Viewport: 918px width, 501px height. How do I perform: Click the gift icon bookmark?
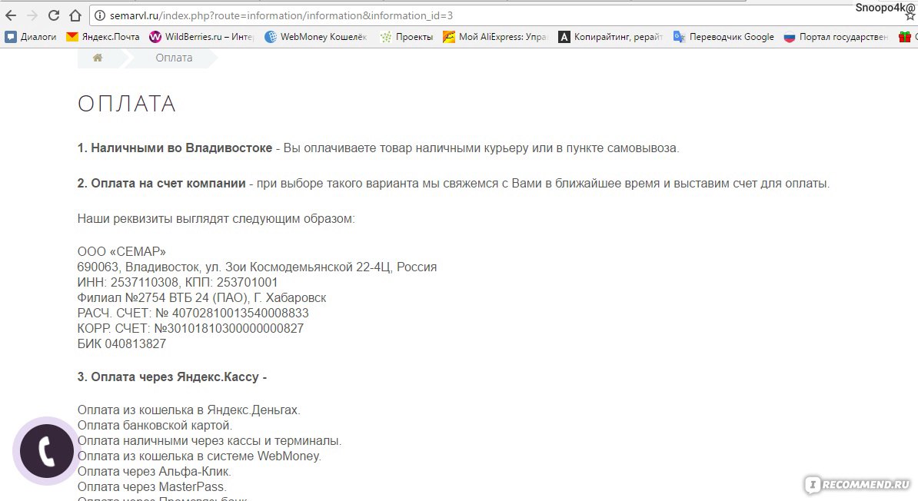click(905, 37)
